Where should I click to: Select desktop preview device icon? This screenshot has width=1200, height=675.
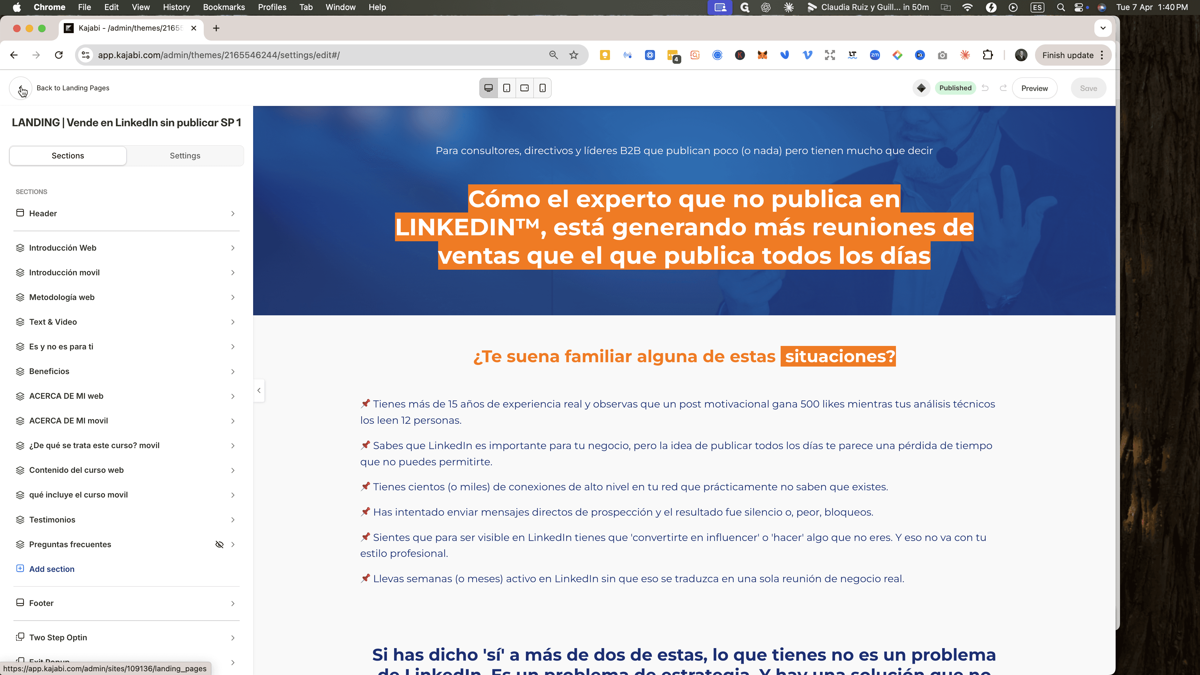488,88
